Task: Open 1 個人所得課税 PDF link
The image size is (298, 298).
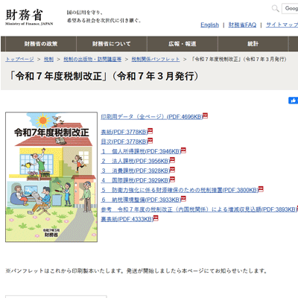Action: pos(141,151)
